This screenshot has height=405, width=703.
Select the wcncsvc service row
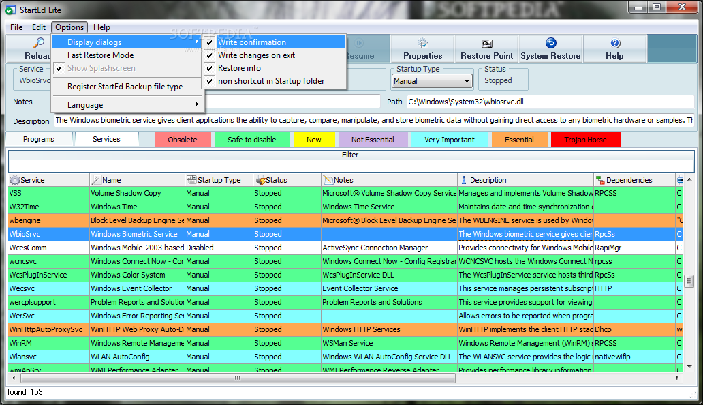345,261
